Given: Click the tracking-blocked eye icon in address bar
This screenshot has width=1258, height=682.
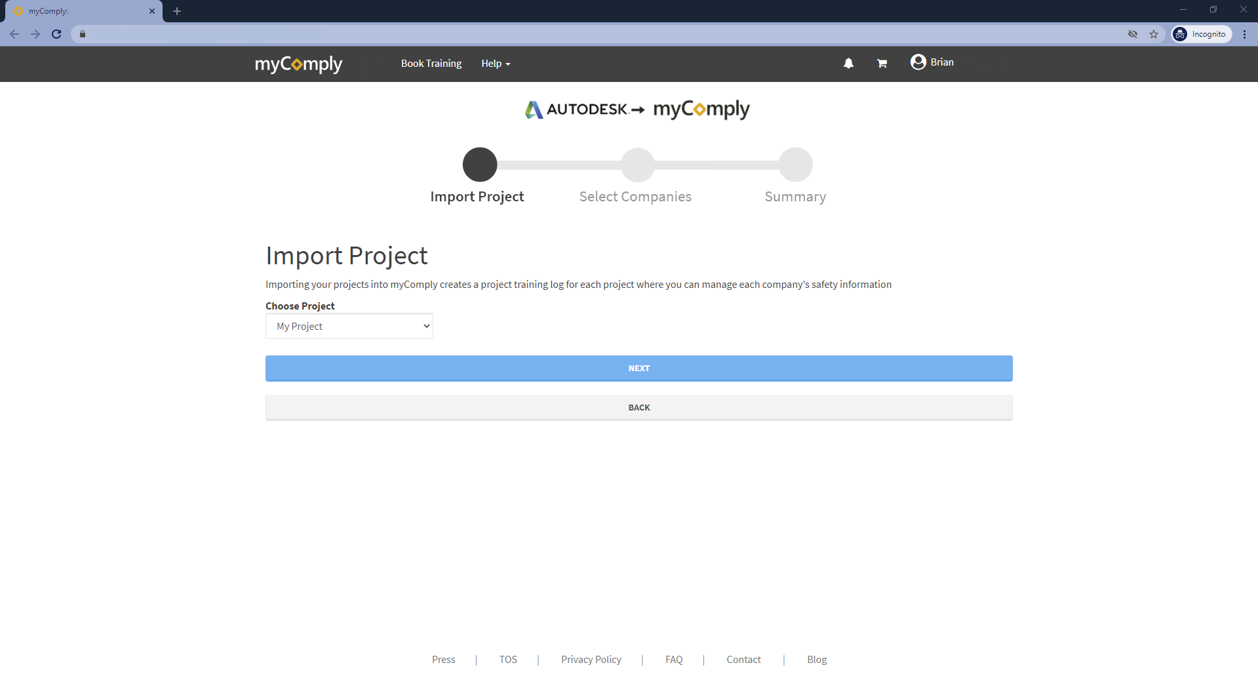Looking at the screenshot, I should [x=1133, y=34].
